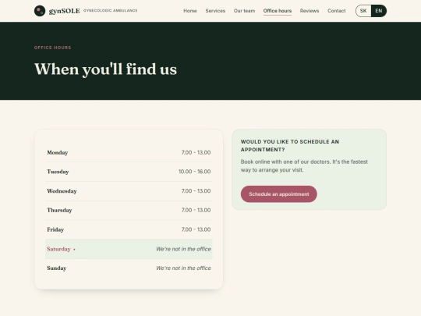The width and height of the screenshot is (421, 316).
Task: Select the Office hours nav link
Action: point(278,11)
